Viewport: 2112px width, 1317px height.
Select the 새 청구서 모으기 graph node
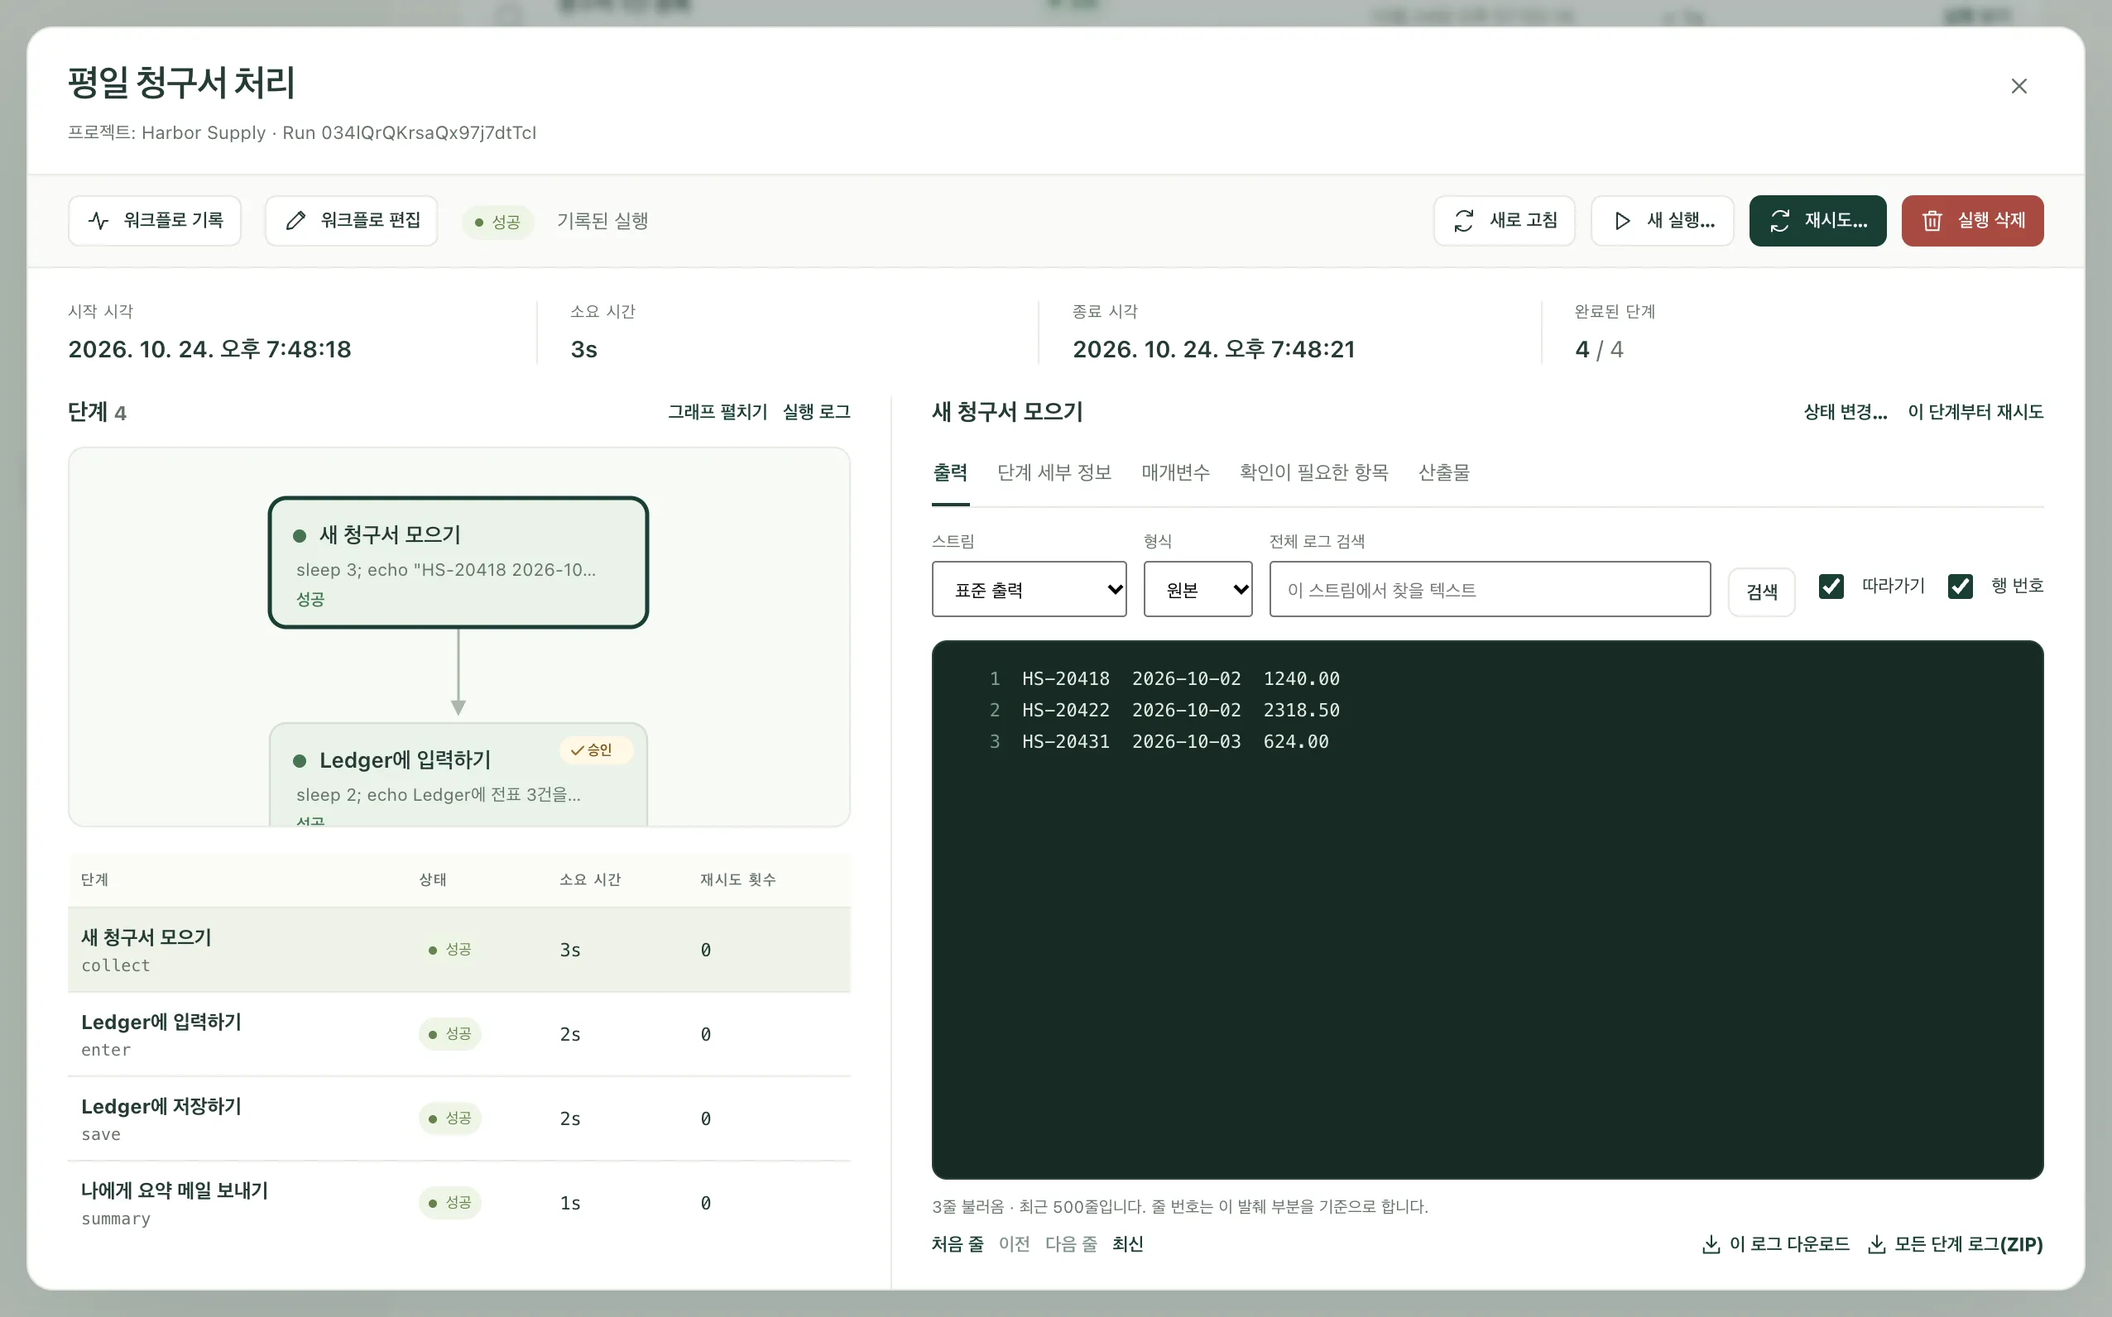click(458, 562)
